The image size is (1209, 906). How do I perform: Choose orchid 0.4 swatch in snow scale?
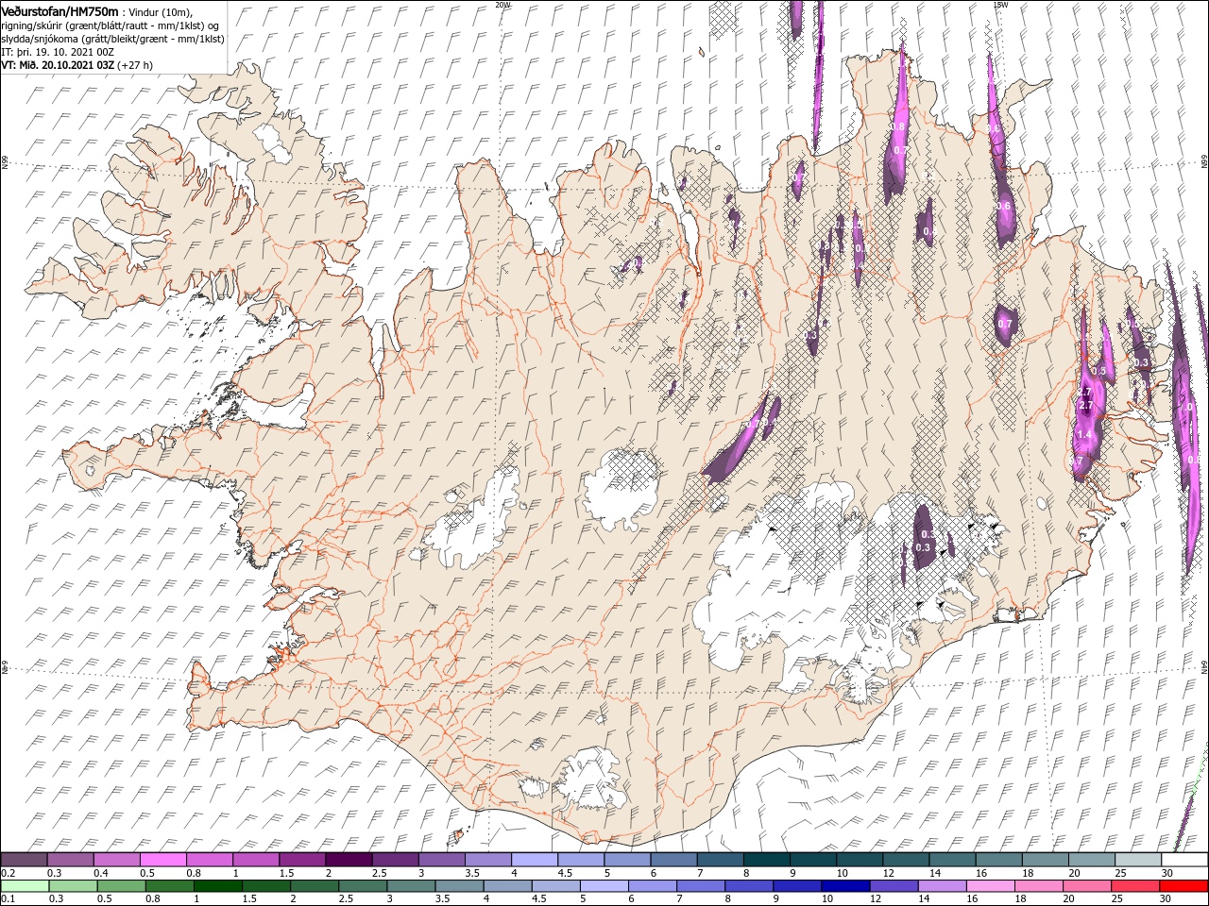click(116, 860)
